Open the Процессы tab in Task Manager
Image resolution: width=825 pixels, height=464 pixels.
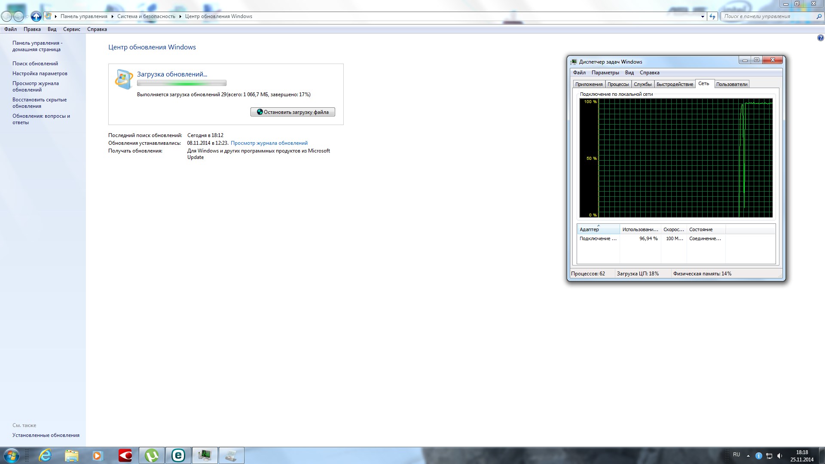point(618,84)
